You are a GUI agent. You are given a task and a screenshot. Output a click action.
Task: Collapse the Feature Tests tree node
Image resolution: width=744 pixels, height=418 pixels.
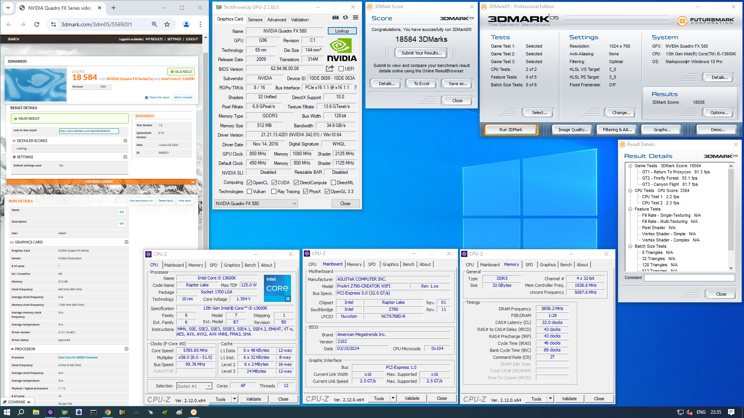630,209
